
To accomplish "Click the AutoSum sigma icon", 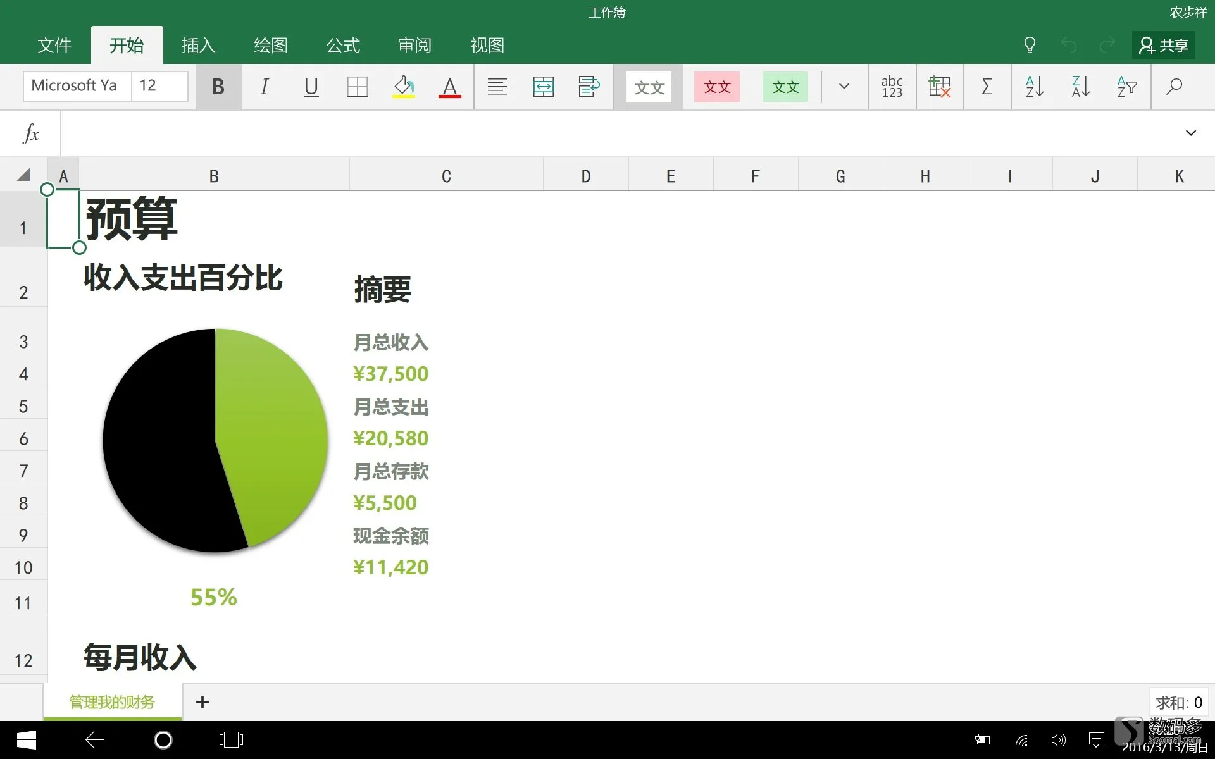I will tap(987, 87).
